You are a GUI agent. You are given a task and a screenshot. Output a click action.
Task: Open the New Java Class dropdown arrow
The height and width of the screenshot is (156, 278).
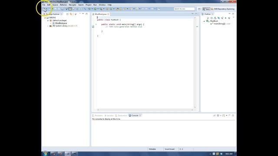point(114,9)
